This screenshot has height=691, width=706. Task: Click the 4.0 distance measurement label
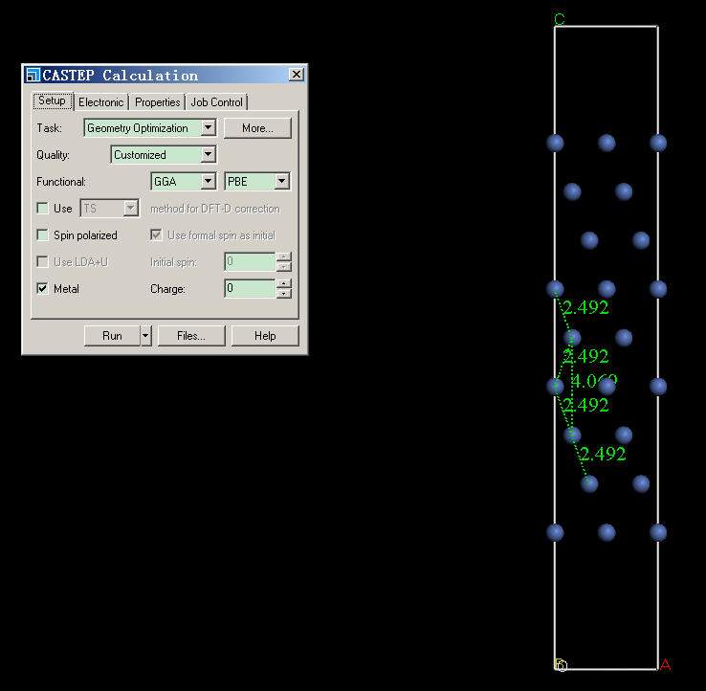coord(594,381)
